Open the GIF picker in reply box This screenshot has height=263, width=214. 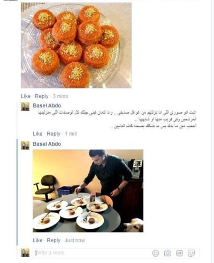(x=179, y=253)
